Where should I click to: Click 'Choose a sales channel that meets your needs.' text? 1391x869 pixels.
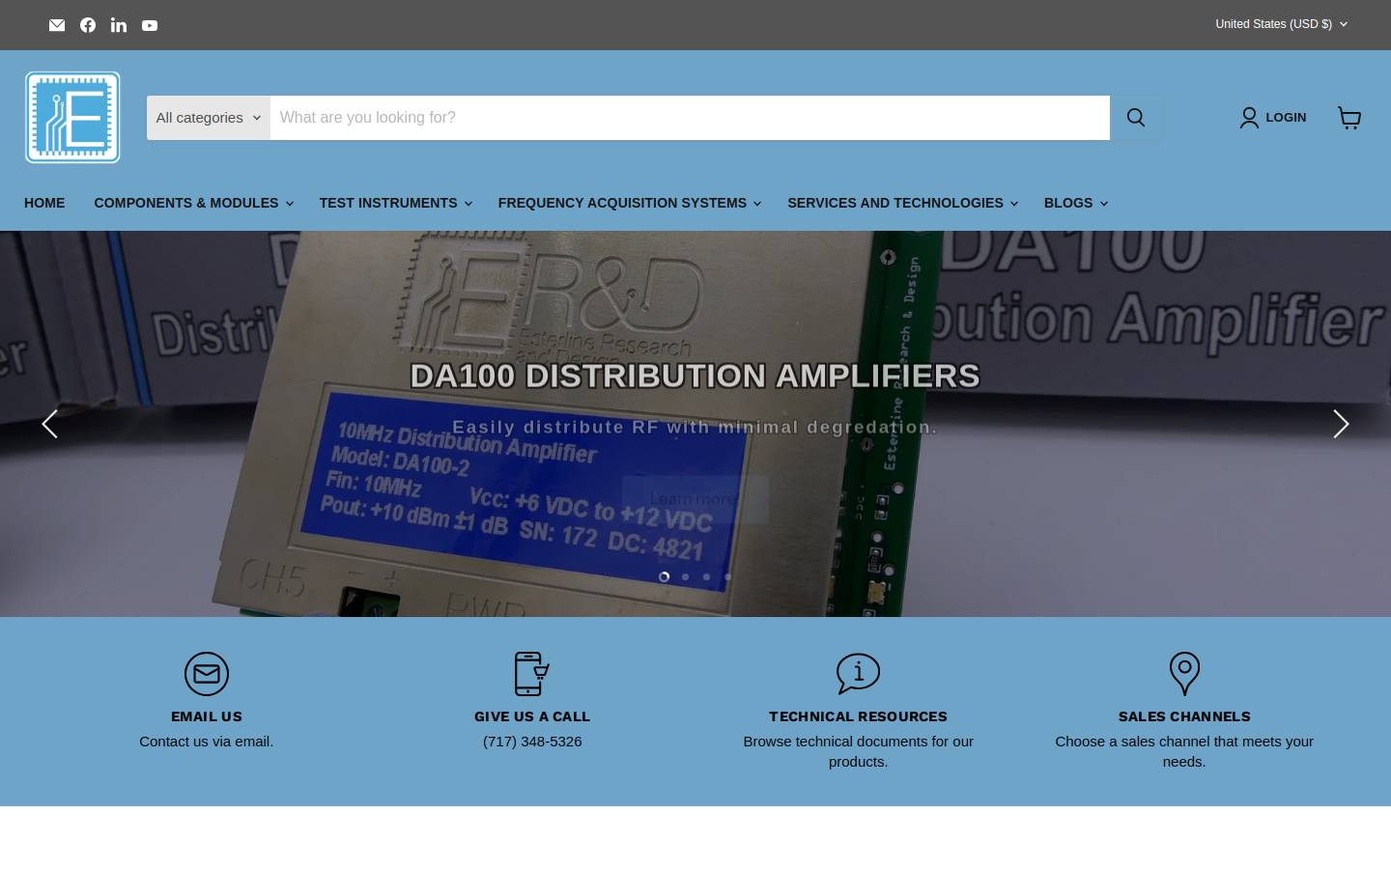(x=1184, y=751)
